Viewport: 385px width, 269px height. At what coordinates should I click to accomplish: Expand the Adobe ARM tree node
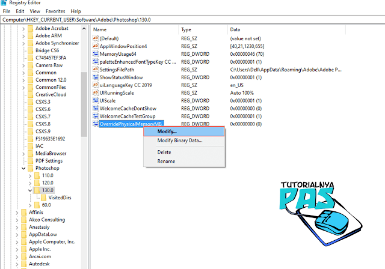coord(23,36)
